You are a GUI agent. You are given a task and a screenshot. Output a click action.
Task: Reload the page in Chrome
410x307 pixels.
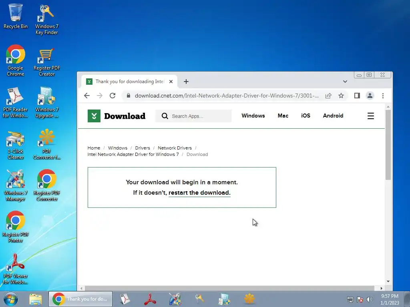113,96
